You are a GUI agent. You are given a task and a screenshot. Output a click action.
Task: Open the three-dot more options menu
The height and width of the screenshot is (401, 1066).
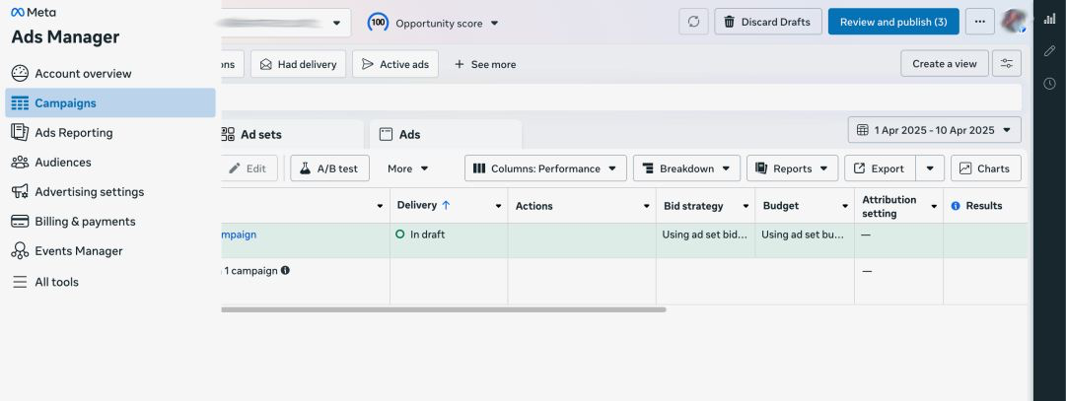click(979, 22)
